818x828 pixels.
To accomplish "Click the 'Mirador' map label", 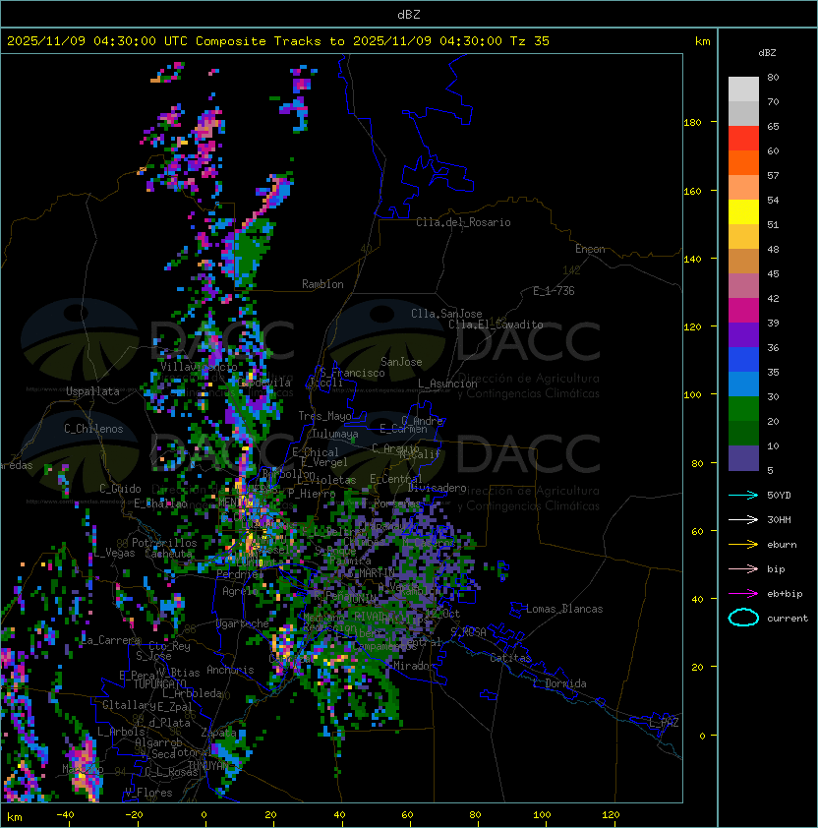I will coord(414,666).
